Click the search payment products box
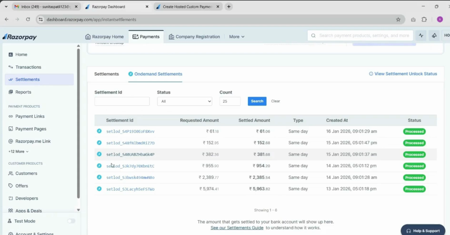This screenshot has height=235, width=450. tap(360, 36)
